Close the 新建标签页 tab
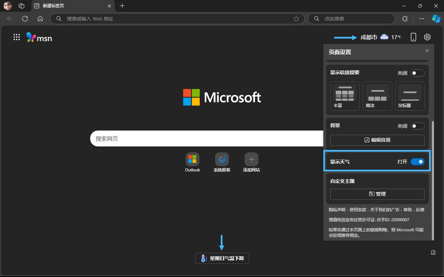The width and height of the screenshot is (444, 277). click(x=110, y=6)
